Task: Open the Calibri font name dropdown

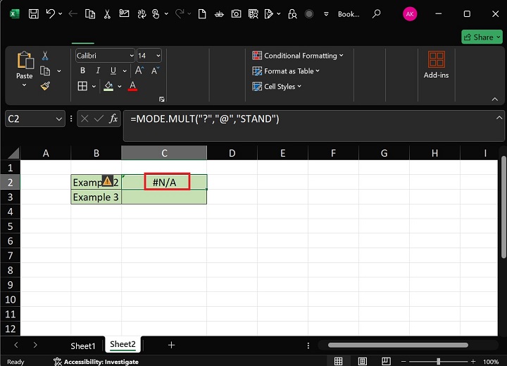Action: 131,56
